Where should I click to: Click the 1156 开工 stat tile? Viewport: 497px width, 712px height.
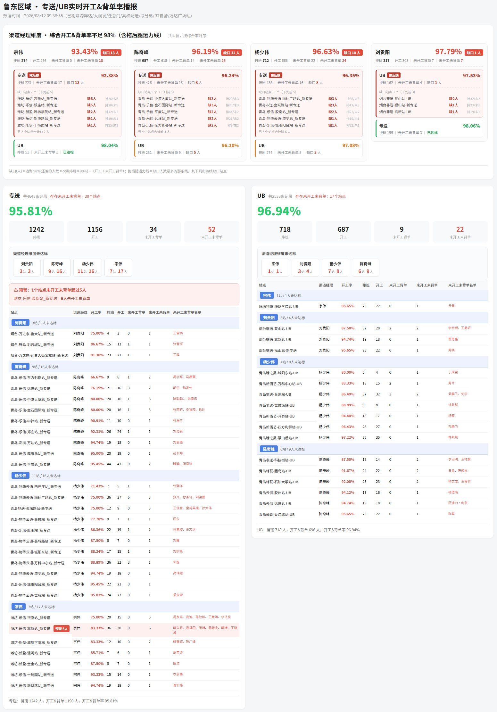coord(95,232)
